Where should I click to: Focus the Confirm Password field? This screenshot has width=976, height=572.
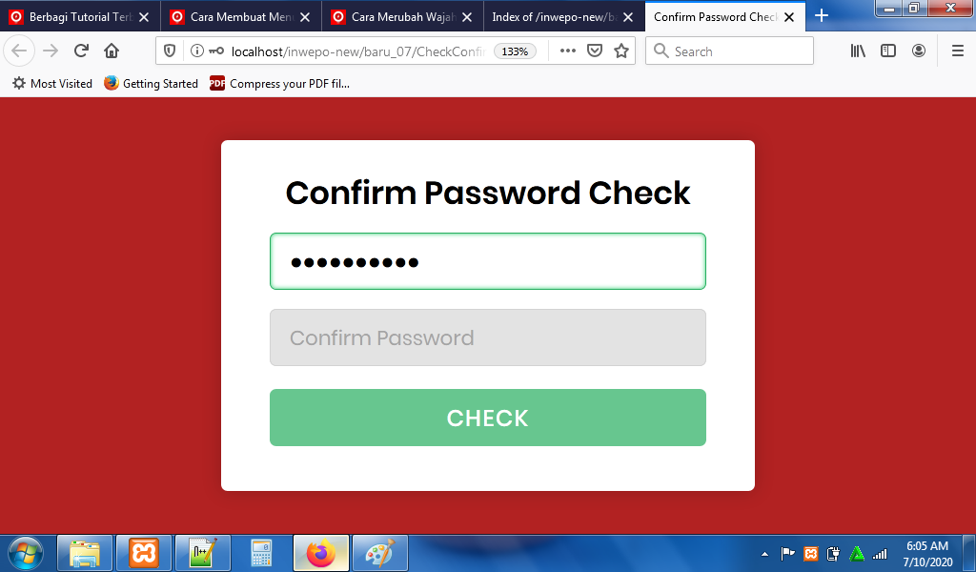[x=487, y=337]
